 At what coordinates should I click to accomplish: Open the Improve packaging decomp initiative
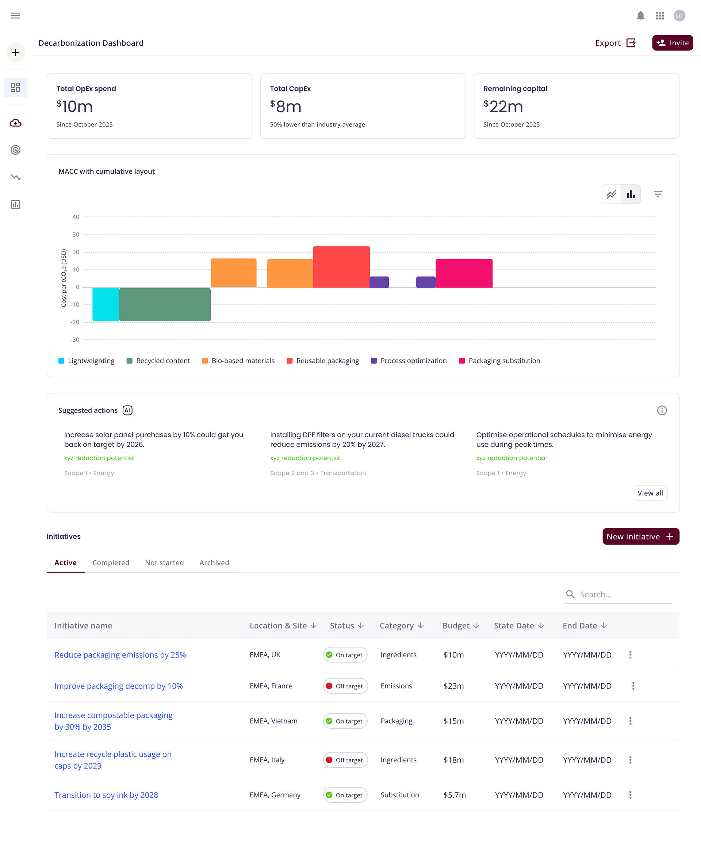(x=118, y=686)
